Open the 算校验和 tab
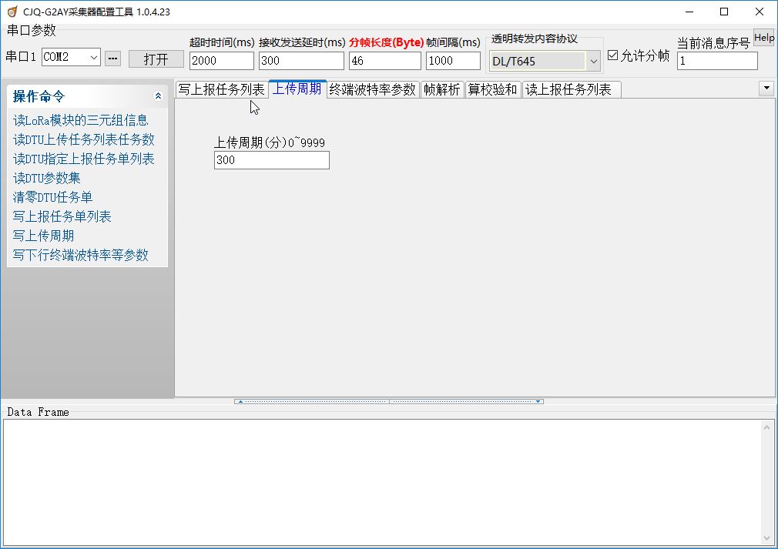The width and height of the screenshot is (778, 549). point(493,89)
